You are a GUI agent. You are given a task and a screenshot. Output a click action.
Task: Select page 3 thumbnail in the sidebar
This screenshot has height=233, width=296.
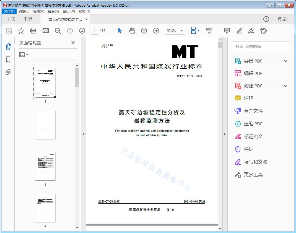(x=45, y=166)
